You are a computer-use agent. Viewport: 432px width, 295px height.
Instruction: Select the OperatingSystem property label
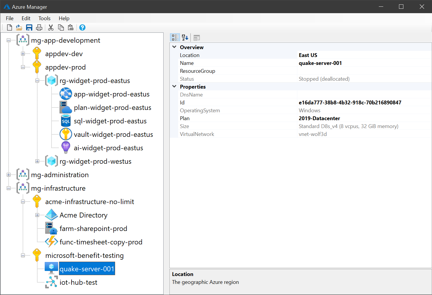coord(200,110)
